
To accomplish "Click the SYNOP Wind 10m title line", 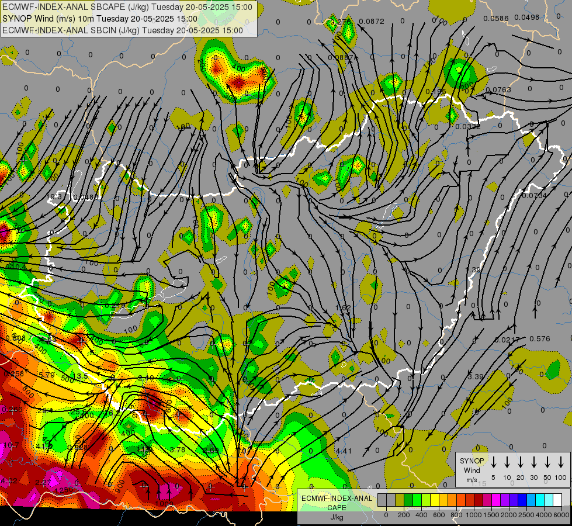I will point(99,19).
